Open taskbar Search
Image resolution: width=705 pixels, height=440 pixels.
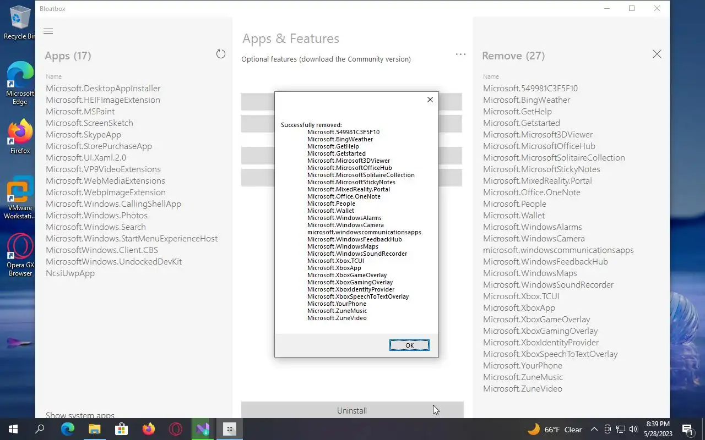click(40, 429)
